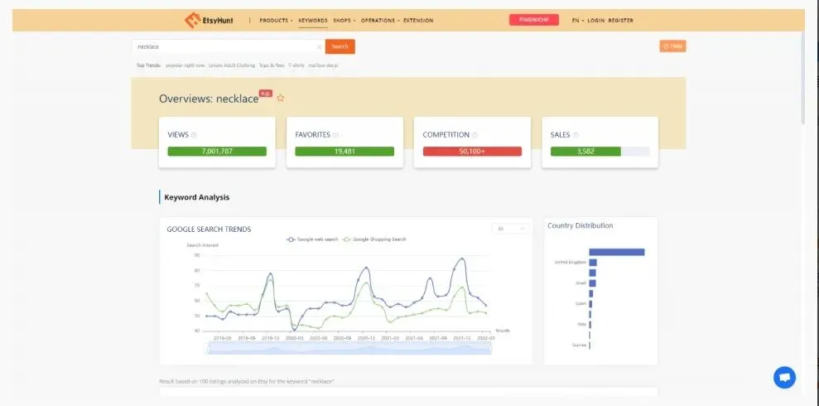This screenshot has width=819, height=406.
Task: Click the 'Keyword Analysis' heading
Action: click(196, 197)
